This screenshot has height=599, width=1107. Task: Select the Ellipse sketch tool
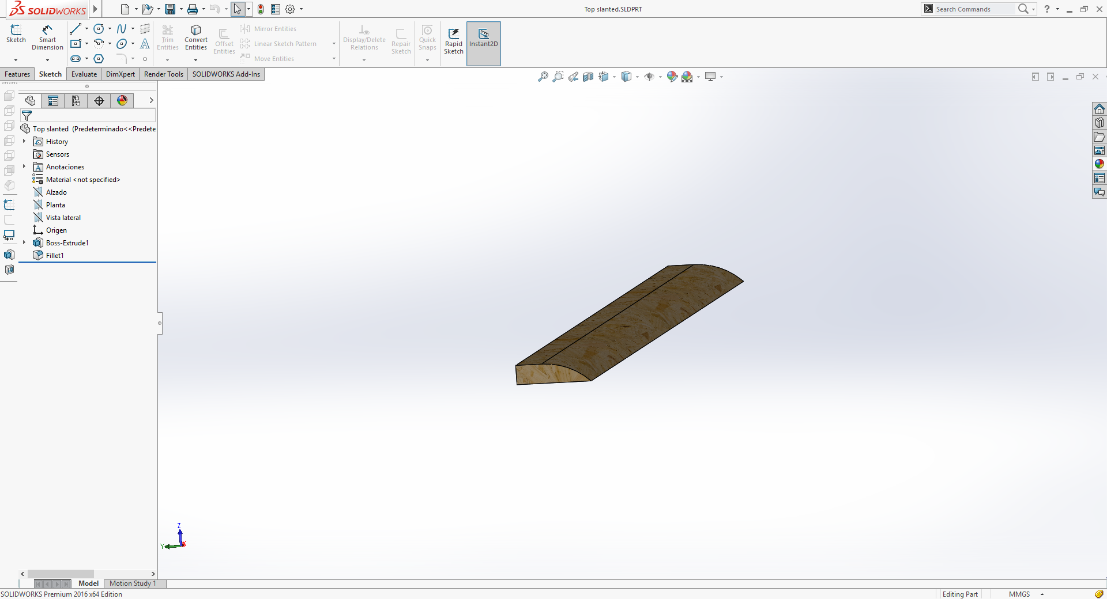(122, 44)
